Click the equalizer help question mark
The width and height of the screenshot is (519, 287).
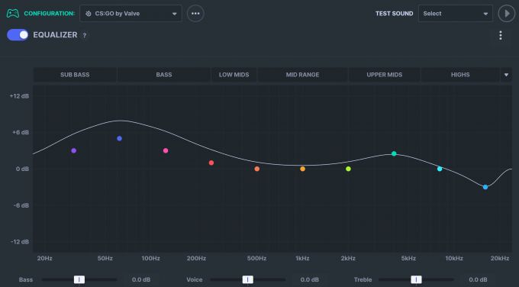85,35
